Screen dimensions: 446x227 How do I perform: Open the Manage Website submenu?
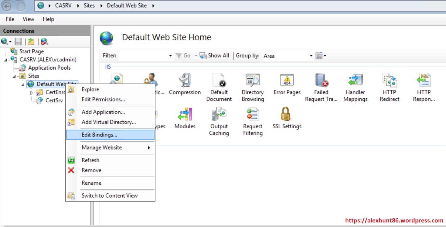coord(102,148)
